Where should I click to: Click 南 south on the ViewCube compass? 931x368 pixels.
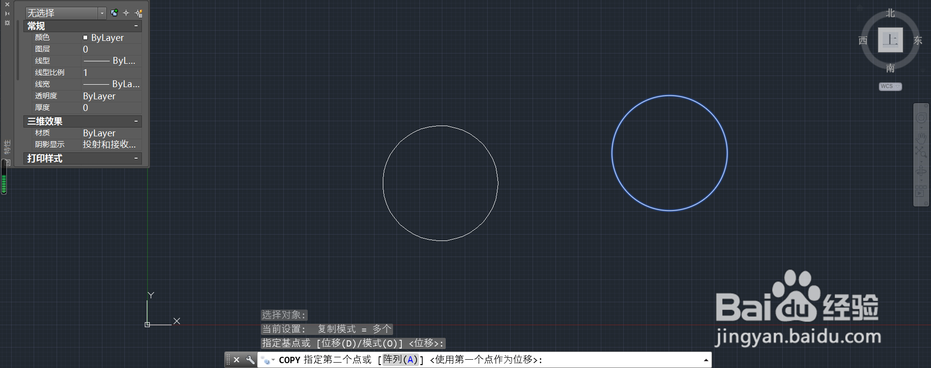[891, 68]
